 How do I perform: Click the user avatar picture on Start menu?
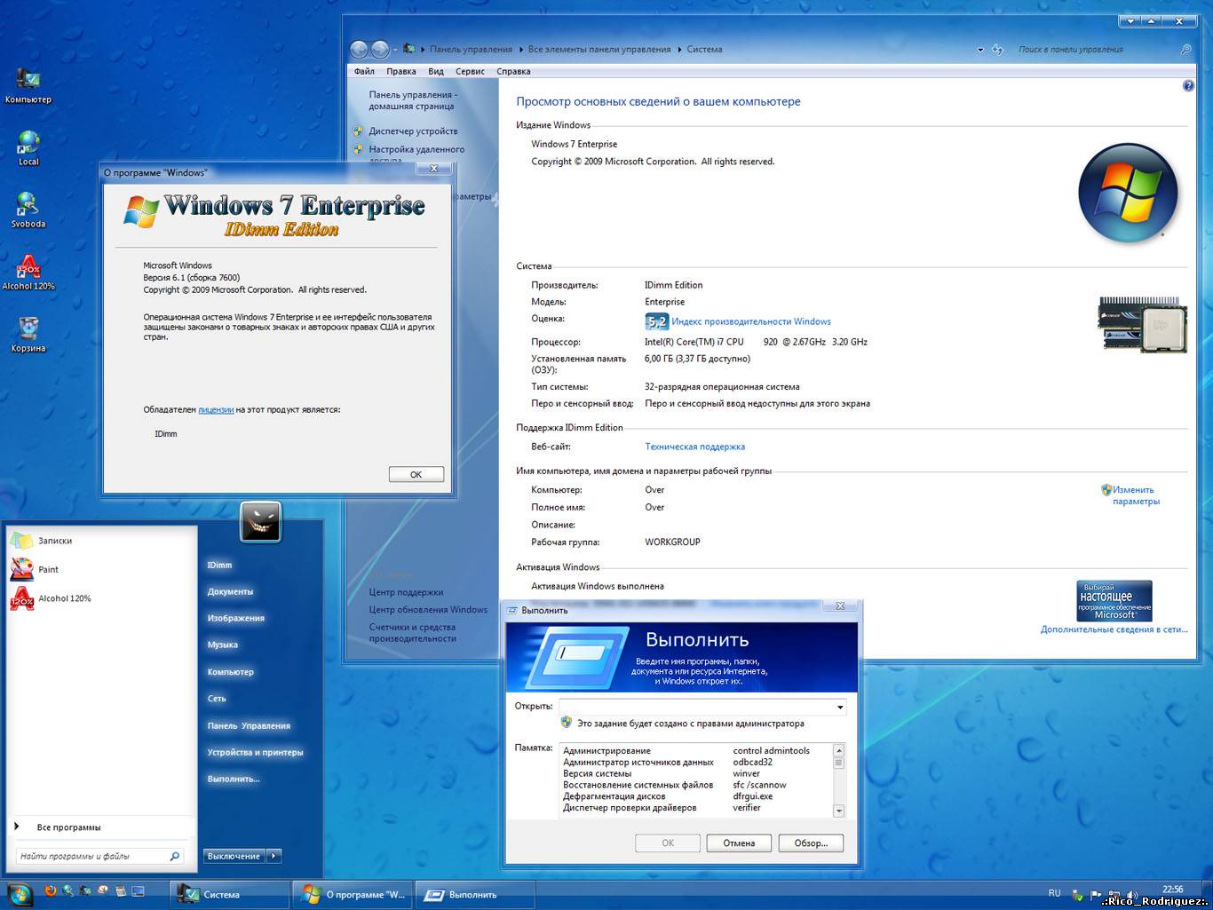coord(260,522)
